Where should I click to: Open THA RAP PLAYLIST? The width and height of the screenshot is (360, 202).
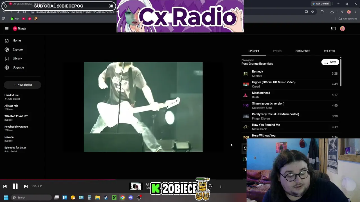click(22, 118)
